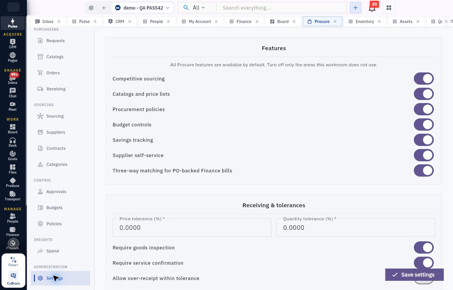This screenshot has height=290, width=453.
Task: Open Board module in left rail
Action: pyautogui.click(x=12, y=129)
